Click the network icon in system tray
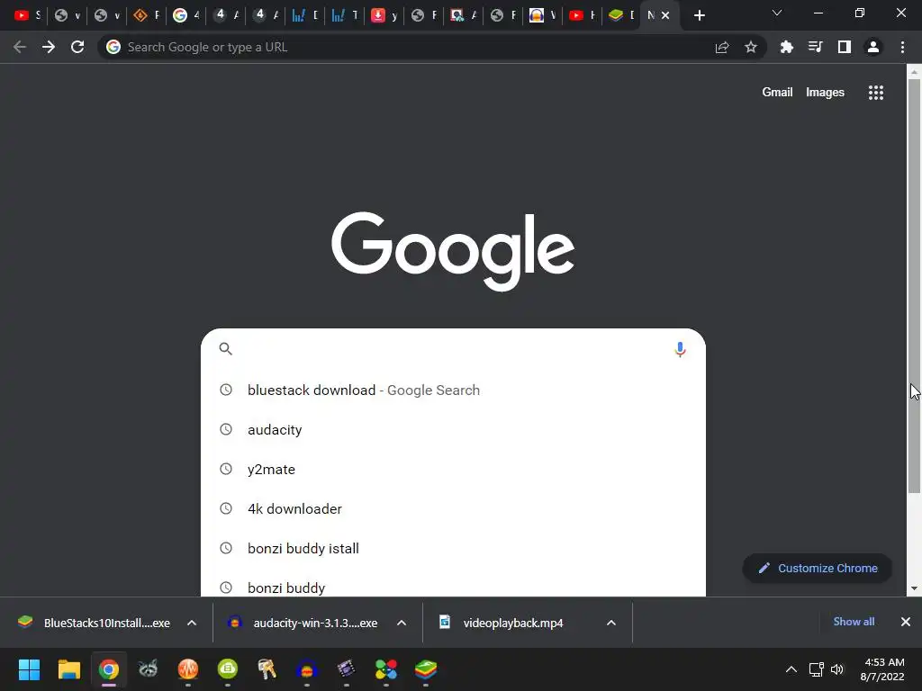 click(x=816, y=669)
